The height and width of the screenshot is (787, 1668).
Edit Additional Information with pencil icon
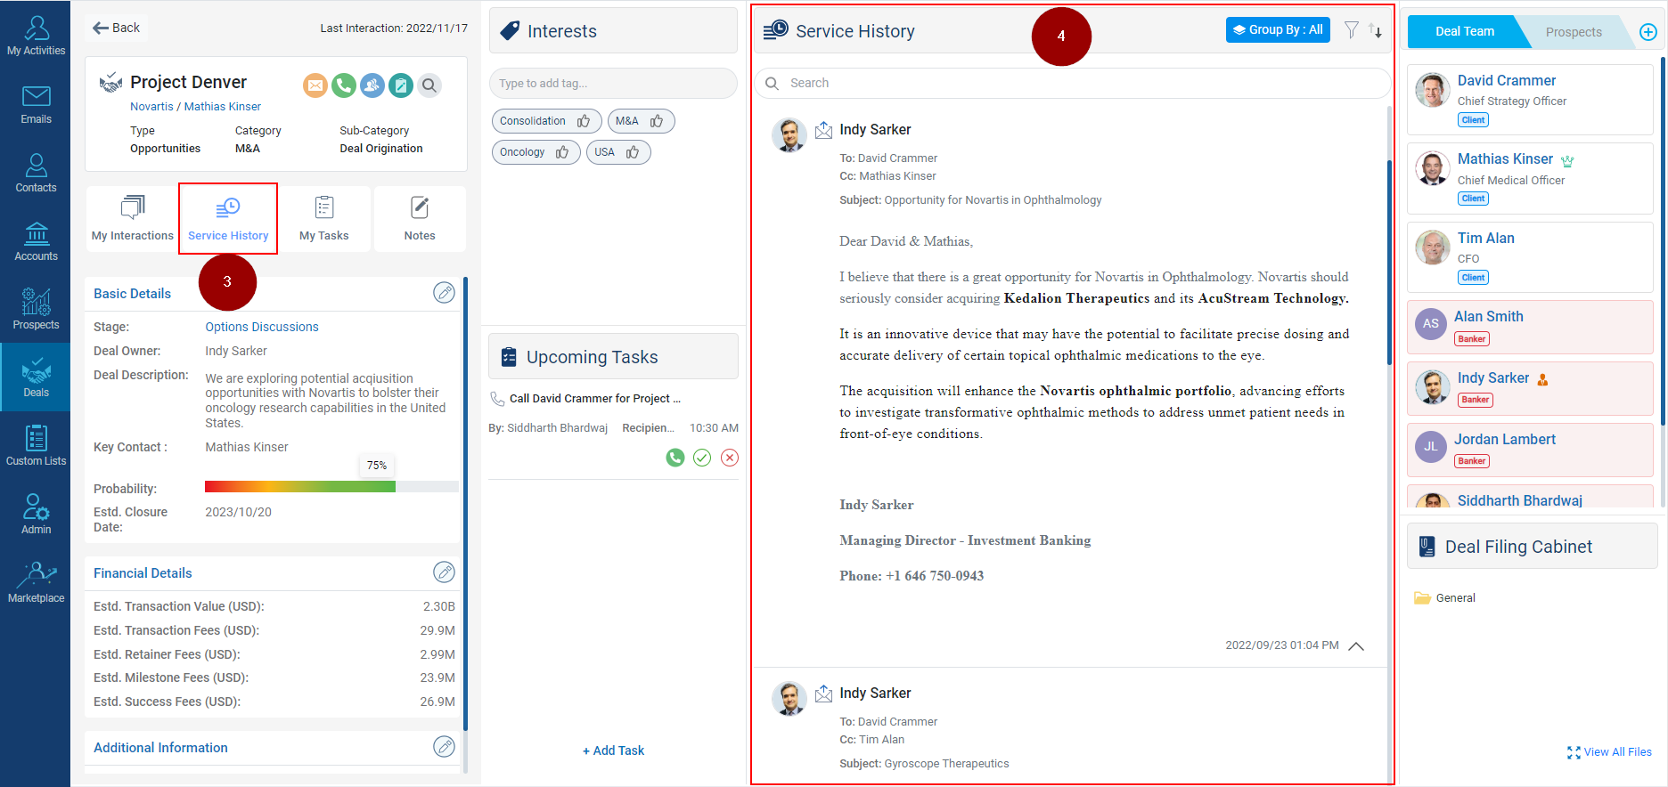(x=444, y=747)
